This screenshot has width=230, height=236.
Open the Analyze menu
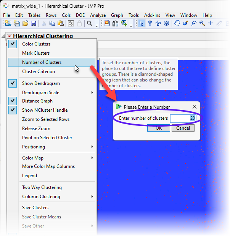pos(98,15)
